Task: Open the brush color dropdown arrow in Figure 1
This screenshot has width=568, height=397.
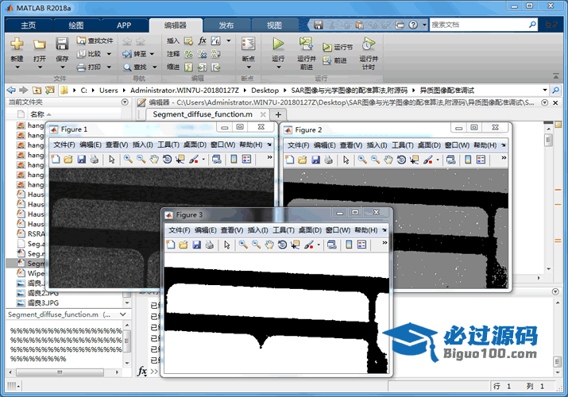Action: (x=204, y=159)
